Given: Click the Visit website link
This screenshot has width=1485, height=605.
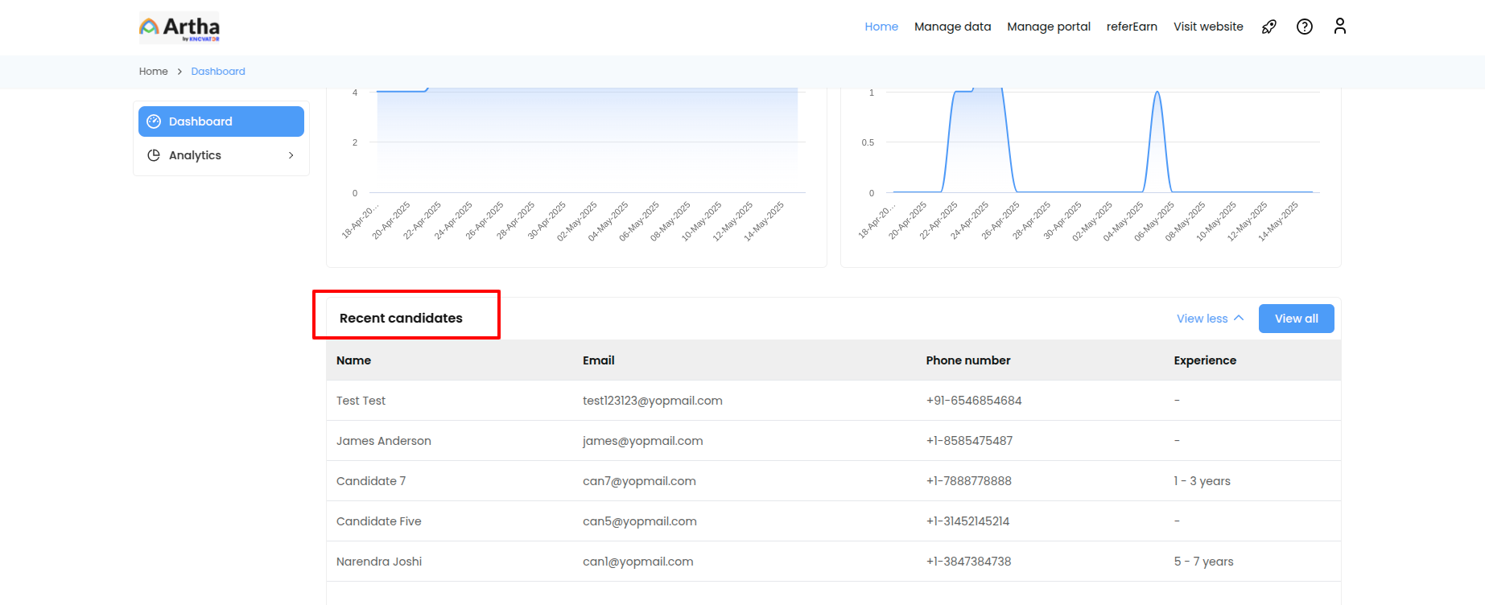Looking at the screenshot, I should coord(1208,27).
